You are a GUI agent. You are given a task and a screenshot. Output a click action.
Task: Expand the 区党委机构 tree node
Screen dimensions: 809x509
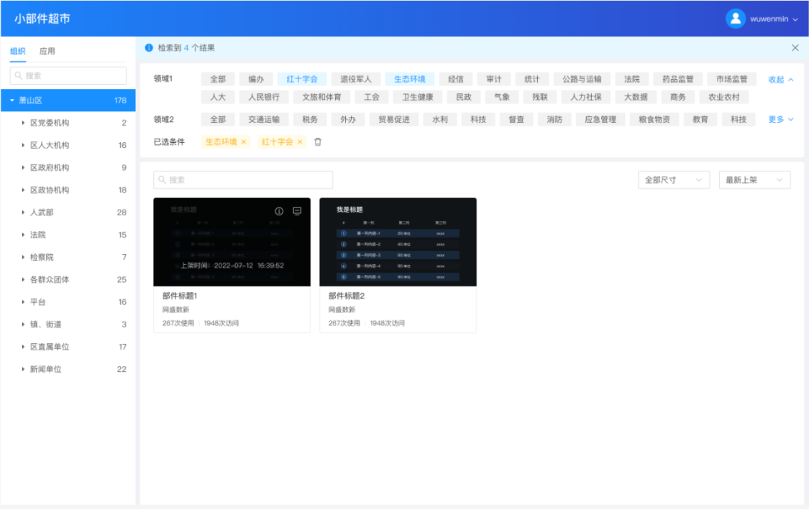pos(24,123)
